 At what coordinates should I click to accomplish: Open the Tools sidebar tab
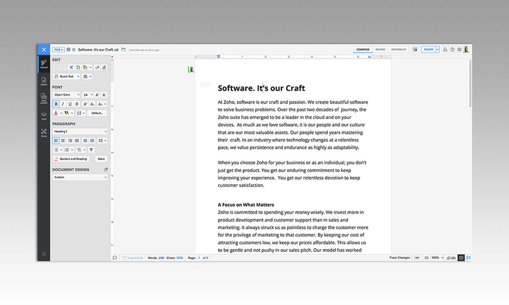click(x=44, y=133)
